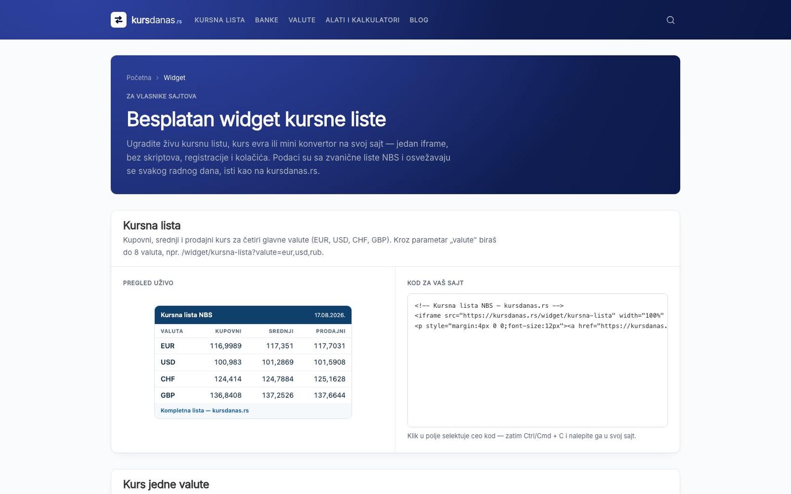Open the Kompletna lista — kursdanas.rs link
The image size is (791, 494).
205,410
